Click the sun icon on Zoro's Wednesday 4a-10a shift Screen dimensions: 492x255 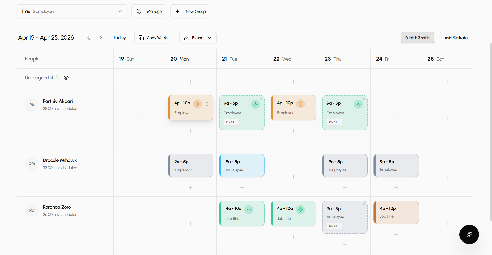[x=301, y=209]
